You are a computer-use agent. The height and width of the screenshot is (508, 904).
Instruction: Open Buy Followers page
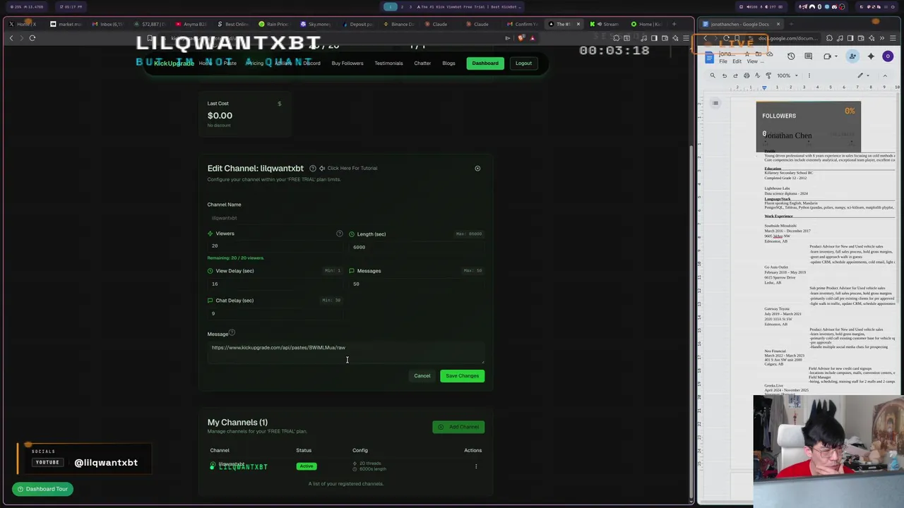[347, 64]
